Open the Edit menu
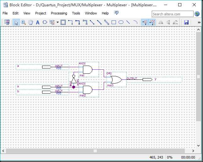 pyautogui.click(x=15, y=13)
